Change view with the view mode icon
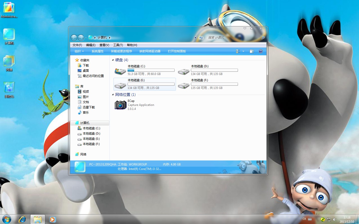 point(238,51)
